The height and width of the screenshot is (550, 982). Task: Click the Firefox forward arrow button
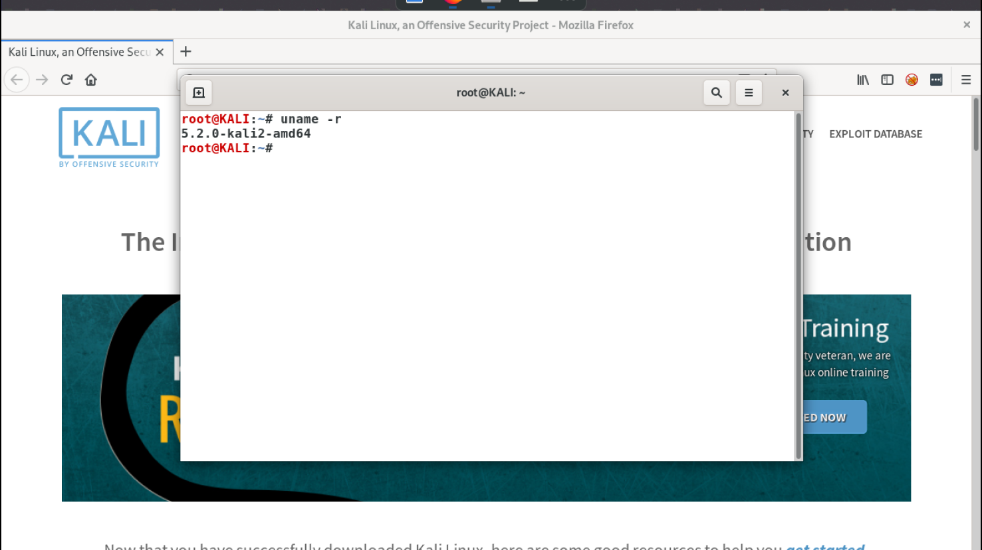coord(42,80)
